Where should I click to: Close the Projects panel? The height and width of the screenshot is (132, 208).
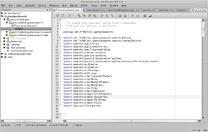(x=50, y=10)
